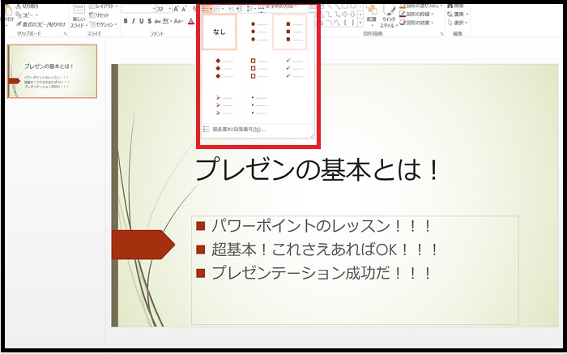Open the Clipboard group dialog launcher

pyautogui.click(x=66, y=34)
